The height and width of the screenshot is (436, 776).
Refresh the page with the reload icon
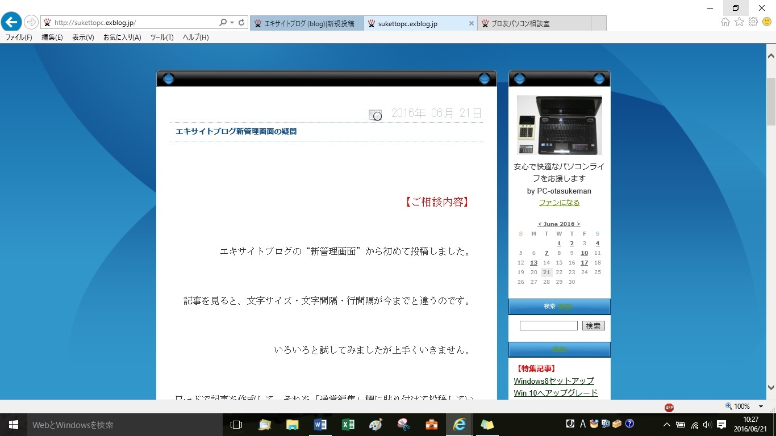coord(241,23)
